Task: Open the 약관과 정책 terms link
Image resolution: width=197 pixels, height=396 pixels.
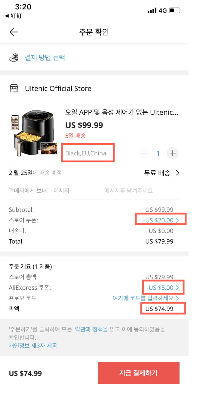Action: pos(91,329)
